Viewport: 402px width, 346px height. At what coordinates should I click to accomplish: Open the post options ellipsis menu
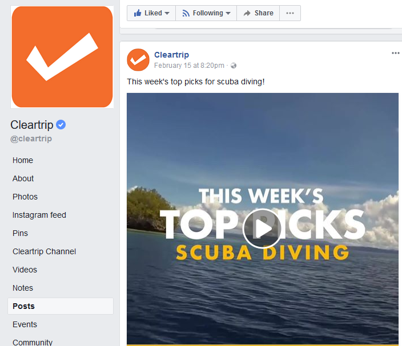tap(395, 53)
